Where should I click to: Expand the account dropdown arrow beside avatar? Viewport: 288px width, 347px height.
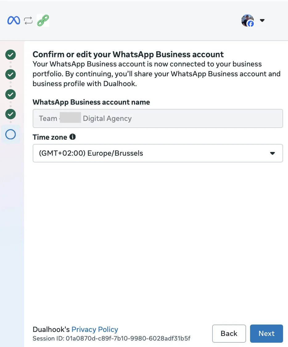pos(262,20)
